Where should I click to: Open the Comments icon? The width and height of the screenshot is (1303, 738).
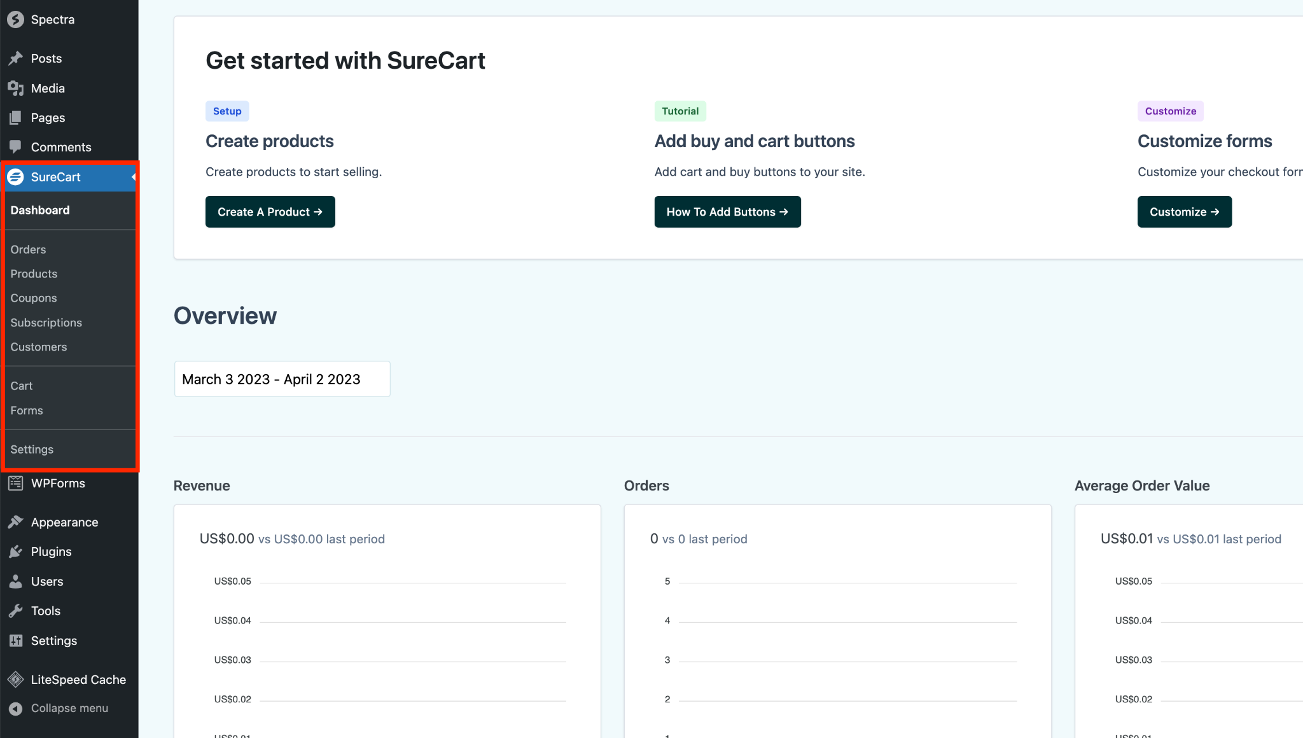coord(16,147)
